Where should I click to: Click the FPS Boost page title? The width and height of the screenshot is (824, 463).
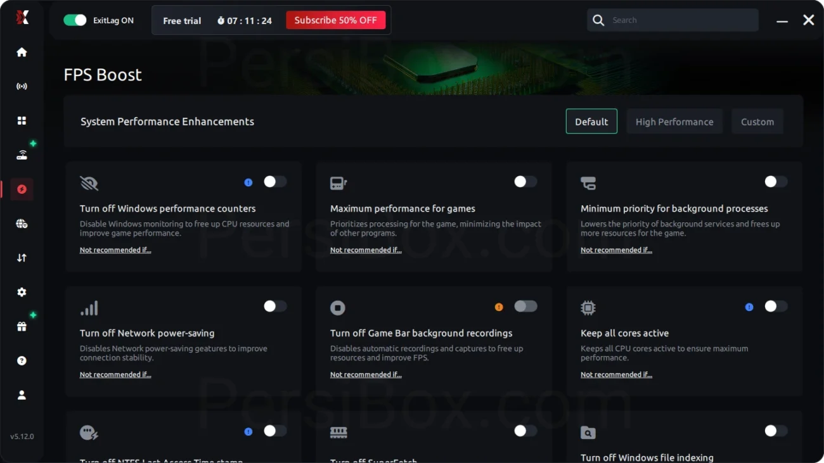(x=103, y=75)
